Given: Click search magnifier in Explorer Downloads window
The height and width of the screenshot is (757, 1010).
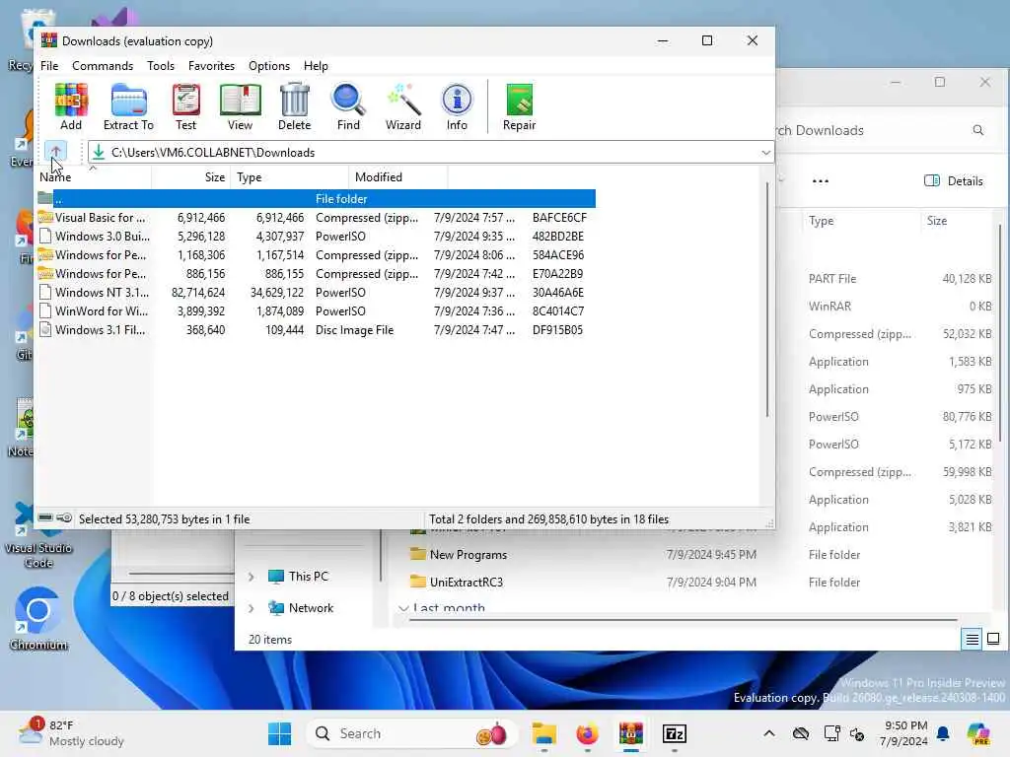Looking at the screenshot, I should coord(977,130).
